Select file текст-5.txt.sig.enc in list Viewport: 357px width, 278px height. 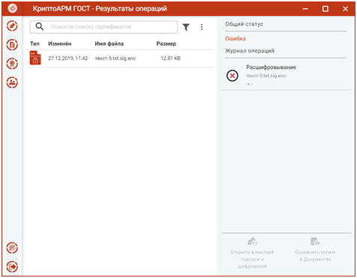tap(115, 58)
